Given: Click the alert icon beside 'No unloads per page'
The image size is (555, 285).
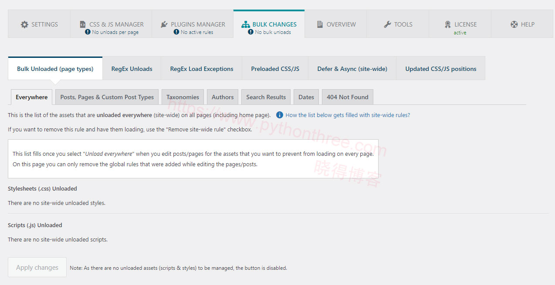Looking at the screenshot, I should pos(88,32).
